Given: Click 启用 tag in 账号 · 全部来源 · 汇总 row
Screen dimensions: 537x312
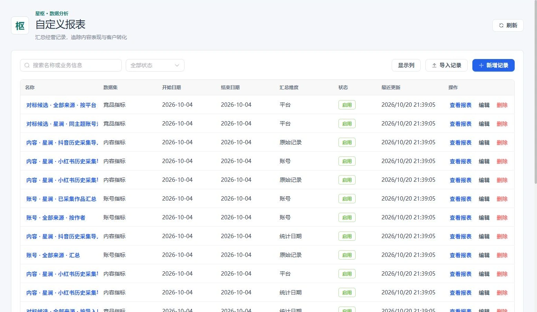Looking at the screenshot, I should pos(347,255).
